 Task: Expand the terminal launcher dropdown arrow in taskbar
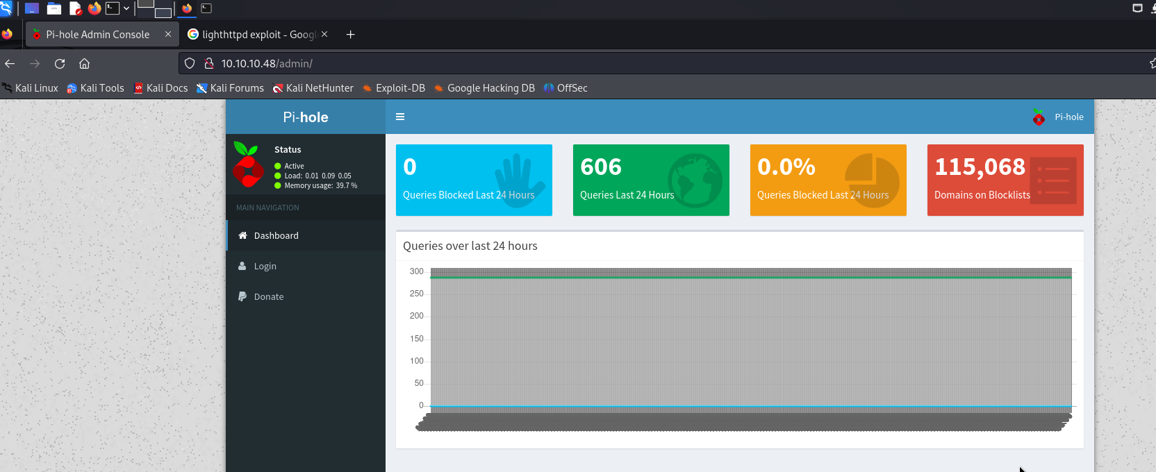(x=126, y=8)
